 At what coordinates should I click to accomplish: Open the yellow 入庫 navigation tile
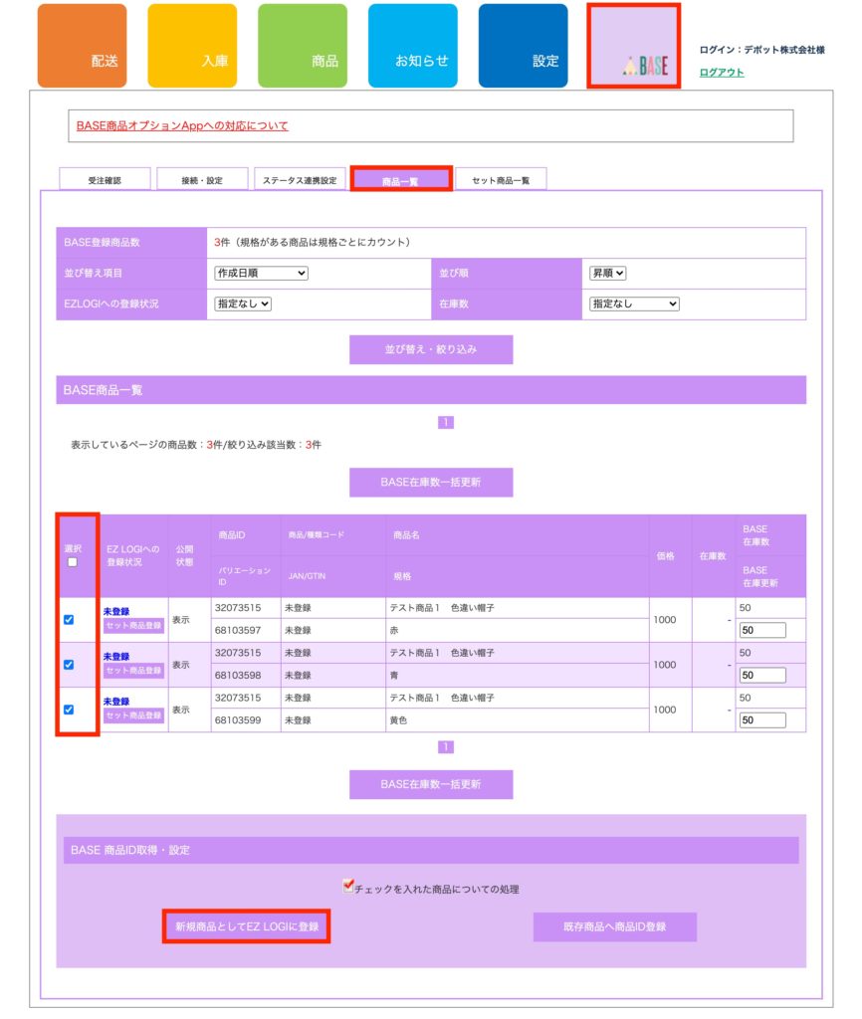pos(192,46)
